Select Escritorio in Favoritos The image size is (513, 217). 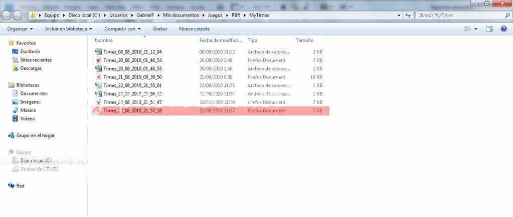(x=30, y=51)
